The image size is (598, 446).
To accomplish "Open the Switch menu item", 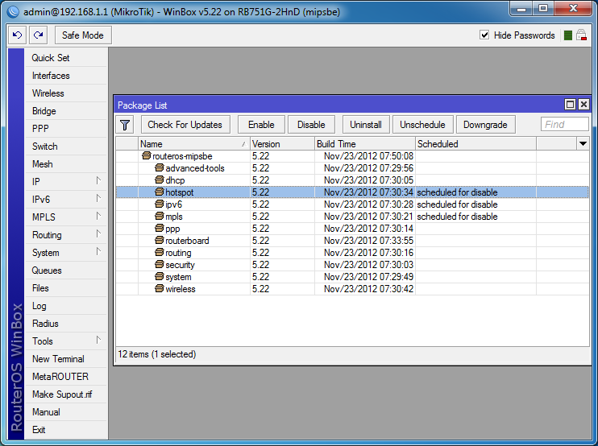I will click(x=65, y=147).
